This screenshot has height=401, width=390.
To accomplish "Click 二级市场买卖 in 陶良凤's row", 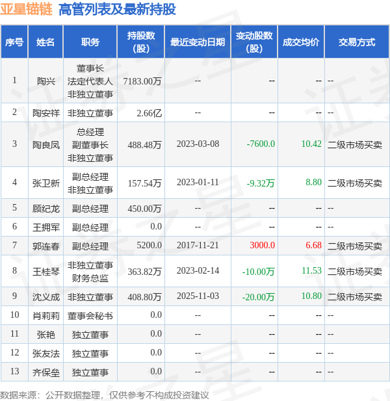I will point(355,145).
